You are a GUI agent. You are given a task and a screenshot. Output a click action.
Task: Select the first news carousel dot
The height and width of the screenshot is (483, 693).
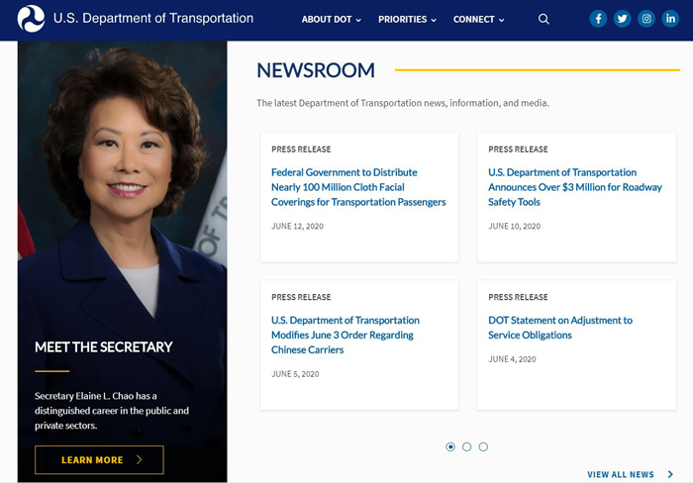pos(450,446)
